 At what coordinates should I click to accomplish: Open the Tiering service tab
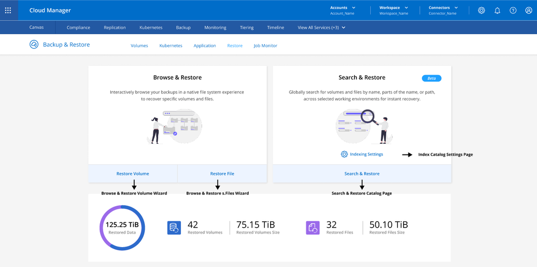click(x=246, y=27)
